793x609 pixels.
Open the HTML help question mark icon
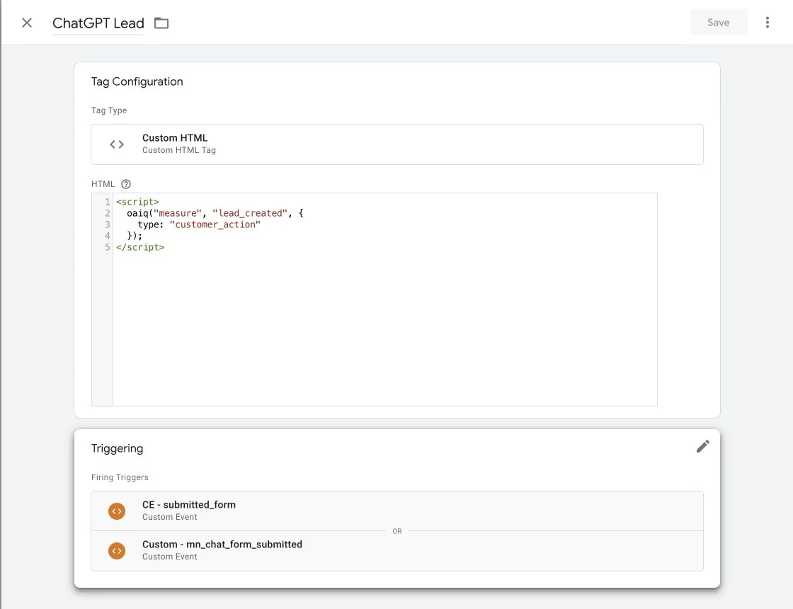[126, 184]
